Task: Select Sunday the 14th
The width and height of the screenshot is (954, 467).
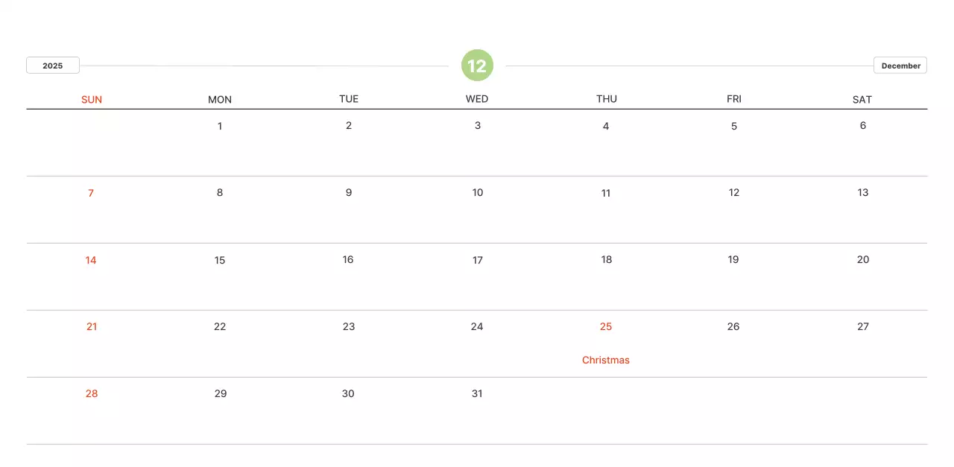Action: click(91, 260)
